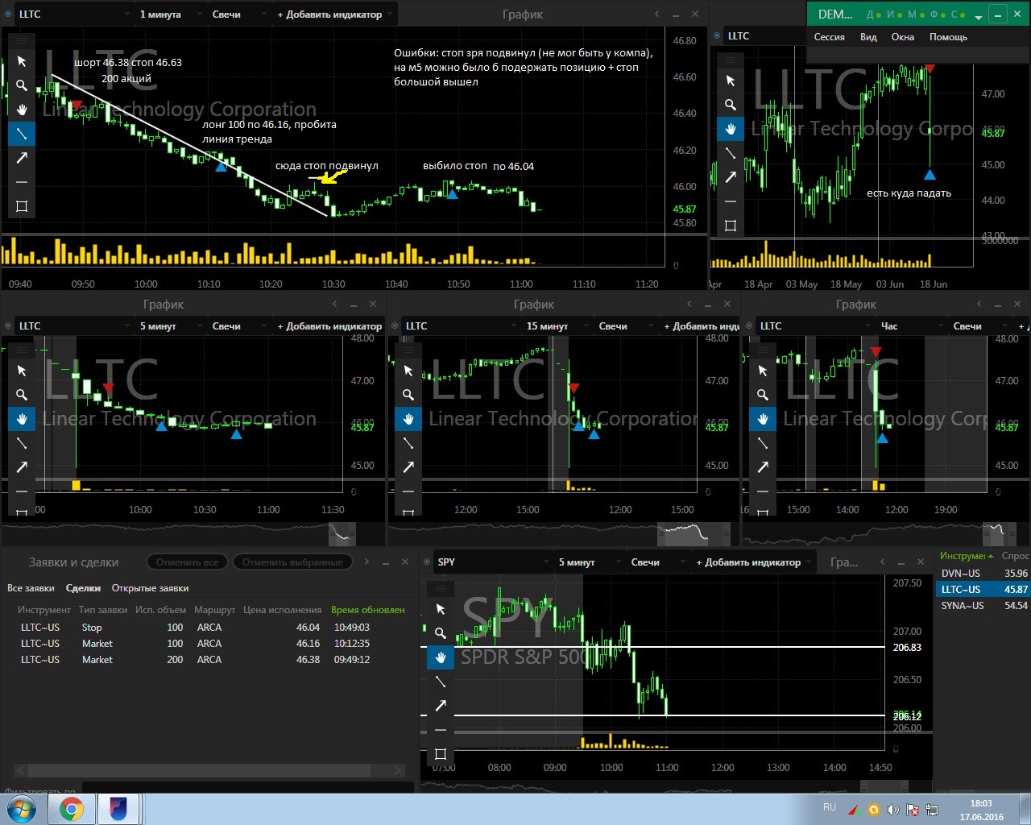Select the rectangle tool in the 1 минута LLTC chart
Image resolution: width=1031 pixels, height=825 pixels.
(22, 206)
